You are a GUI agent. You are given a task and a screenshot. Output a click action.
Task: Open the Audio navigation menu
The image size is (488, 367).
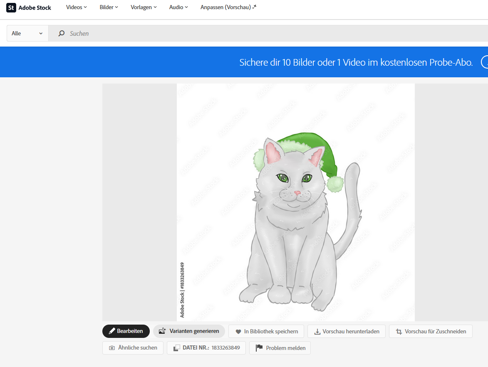coord(178,7)
